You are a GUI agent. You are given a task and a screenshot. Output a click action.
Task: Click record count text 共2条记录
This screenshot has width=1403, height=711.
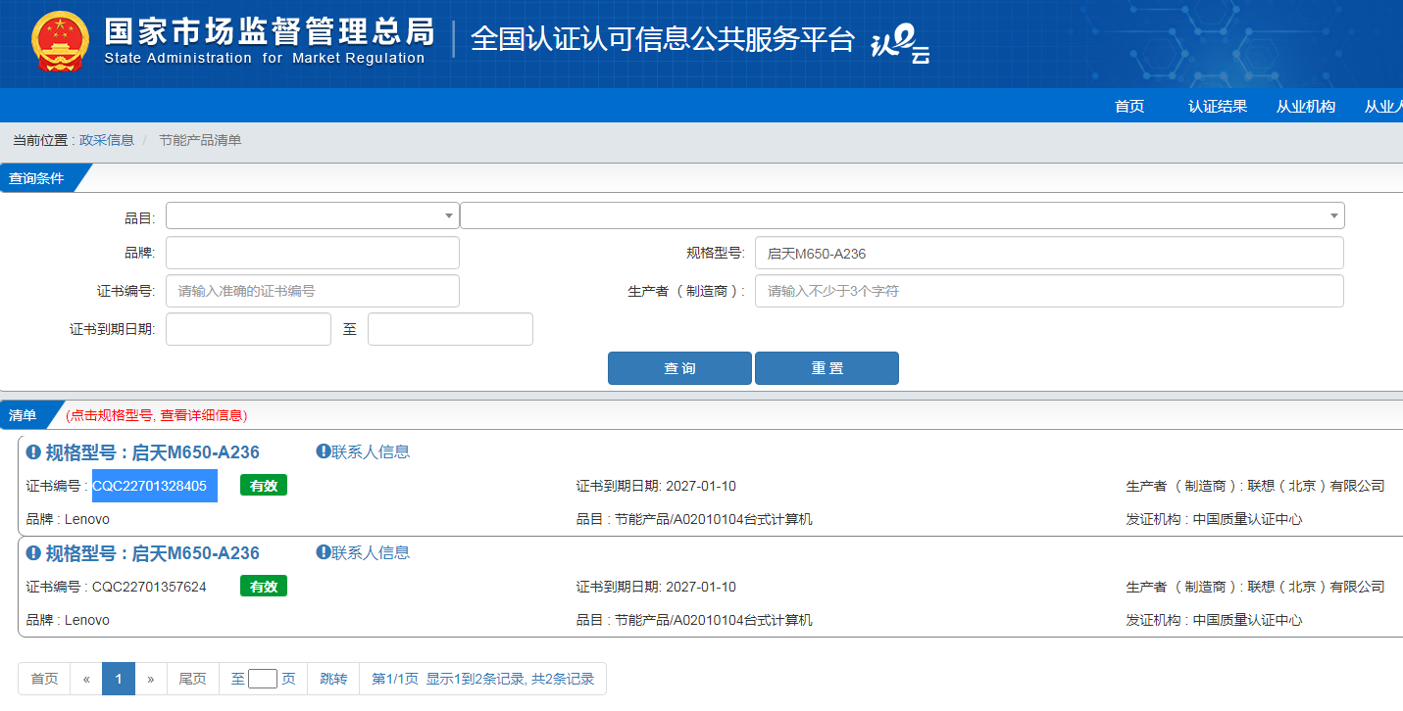click(x=563, y=679)
